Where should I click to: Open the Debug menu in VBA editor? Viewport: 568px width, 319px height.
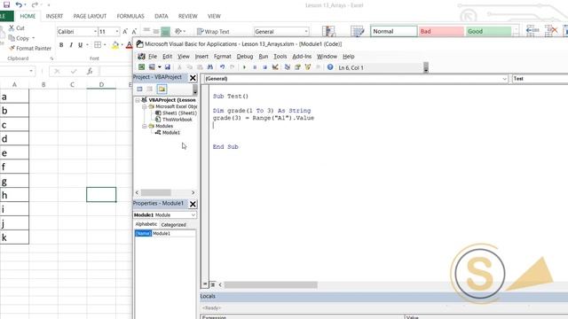pyautogui.click(x=245, y=57)
